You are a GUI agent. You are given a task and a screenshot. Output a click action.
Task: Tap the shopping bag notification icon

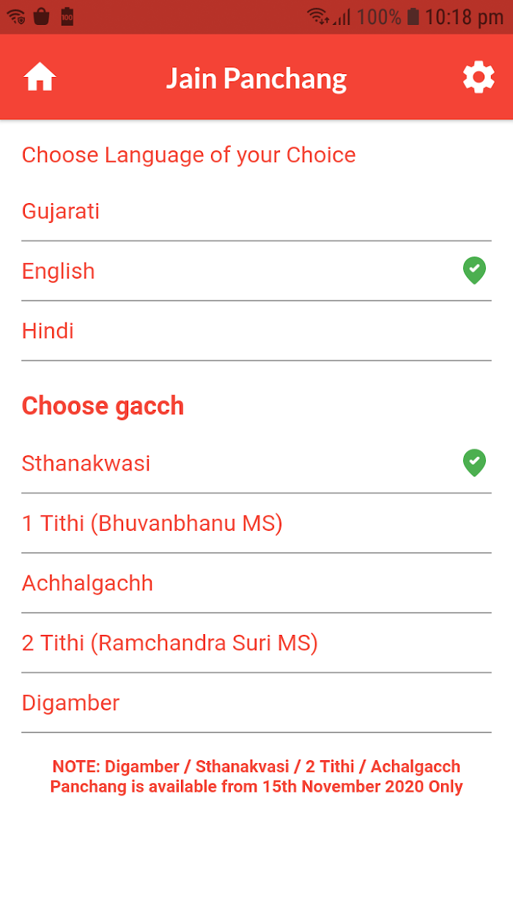tap(42, 16)
